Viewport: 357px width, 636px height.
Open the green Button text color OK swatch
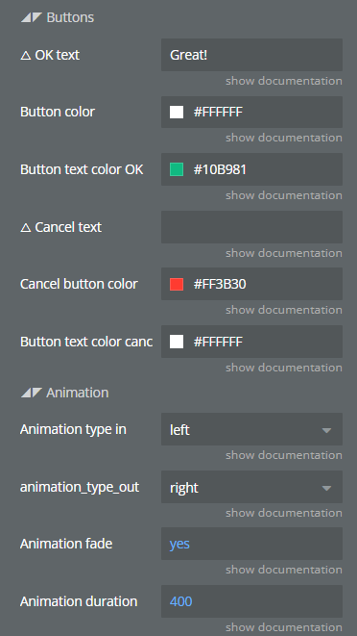pos(177,169)
